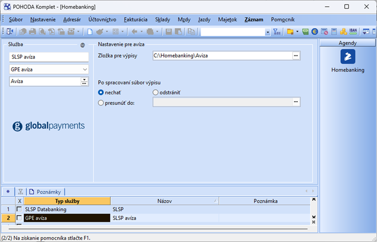
Task: Click the blue euro coin icon
Action: point(314,32)
